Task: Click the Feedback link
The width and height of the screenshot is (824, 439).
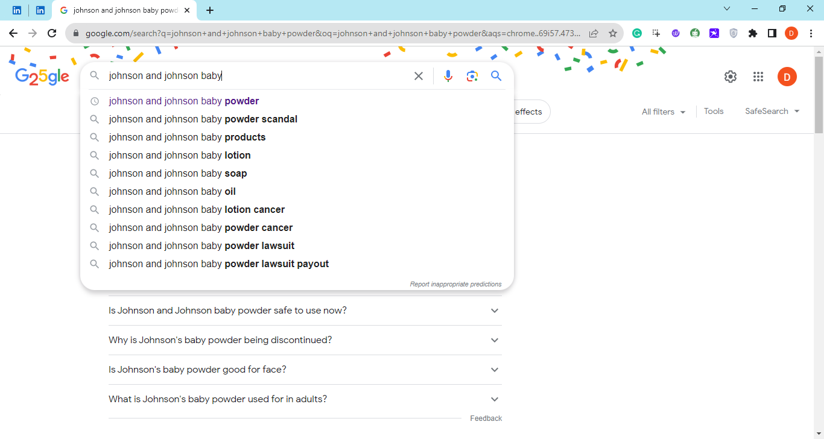Action: (x=486, y=418)
